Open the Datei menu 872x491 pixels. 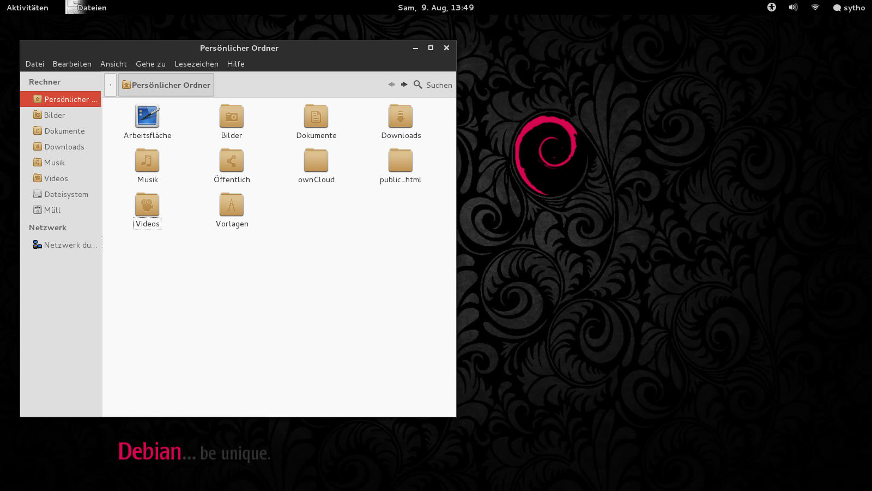[x=35, y=64]
